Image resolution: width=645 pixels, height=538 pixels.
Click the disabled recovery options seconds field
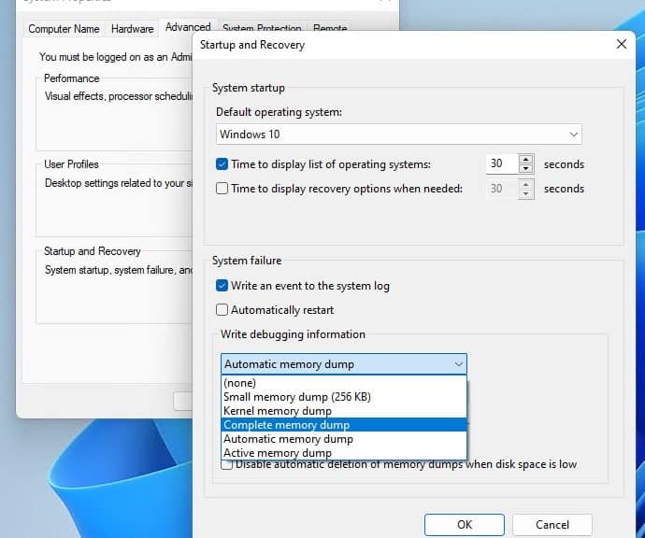pos(502,189)
